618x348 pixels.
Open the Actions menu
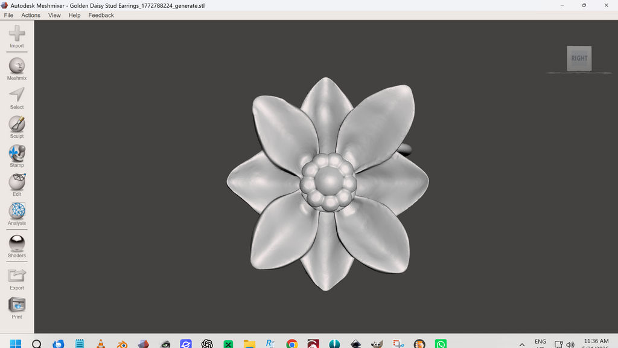tap(31, 15)
